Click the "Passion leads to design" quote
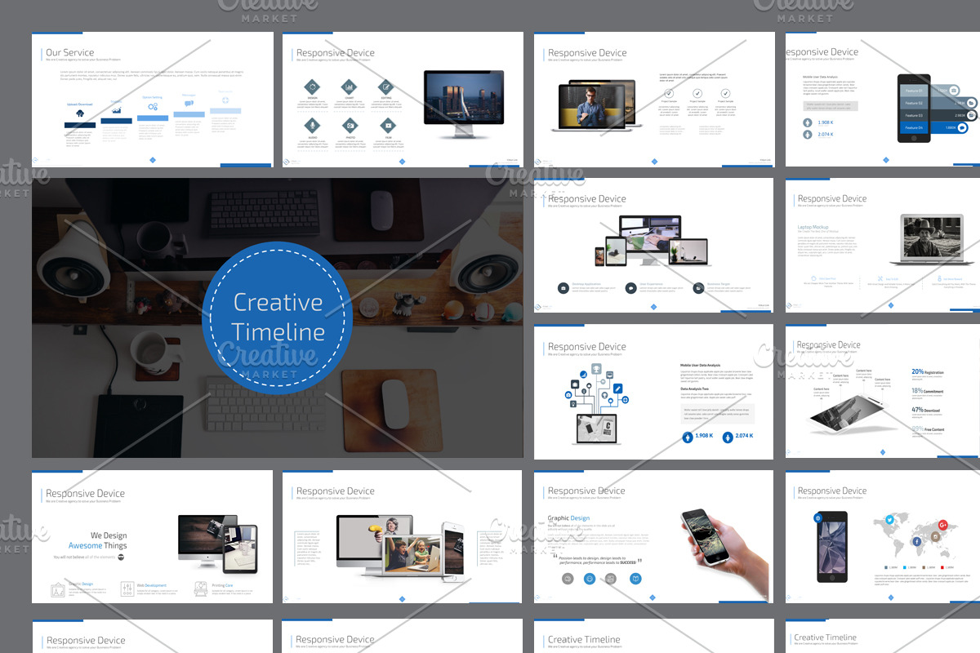Image resolution: width=980 pixels, height=653 pixels. pyautogui.click(x=599, y=560)
